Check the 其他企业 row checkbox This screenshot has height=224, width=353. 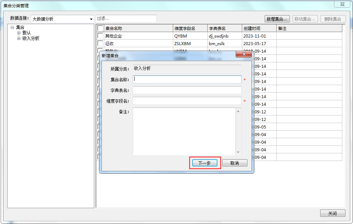coord(100,36)
